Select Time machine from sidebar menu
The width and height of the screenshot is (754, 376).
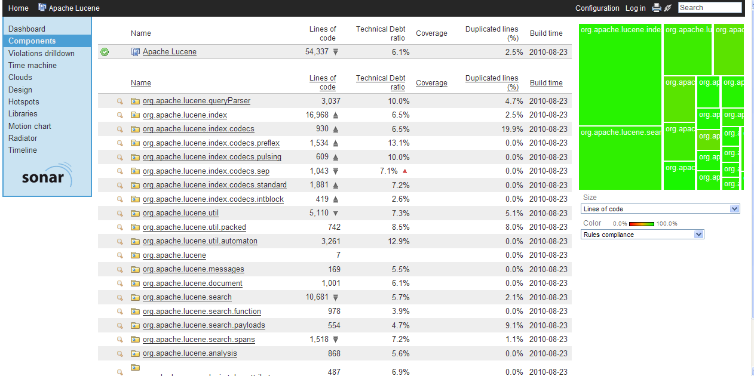pyautogui.click(x=32, y=65)
